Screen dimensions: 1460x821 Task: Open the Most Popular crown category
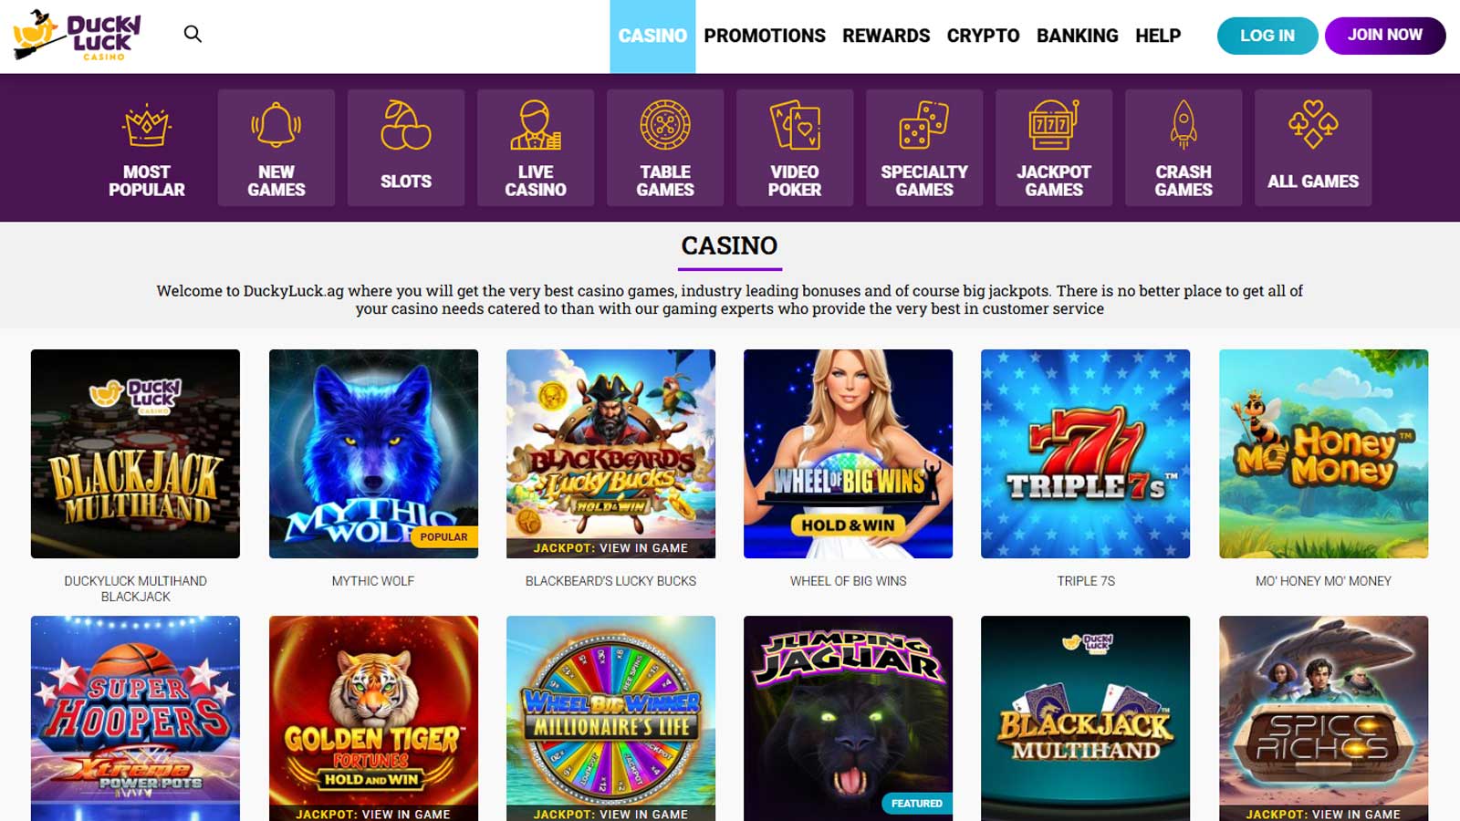pos(147,148)
